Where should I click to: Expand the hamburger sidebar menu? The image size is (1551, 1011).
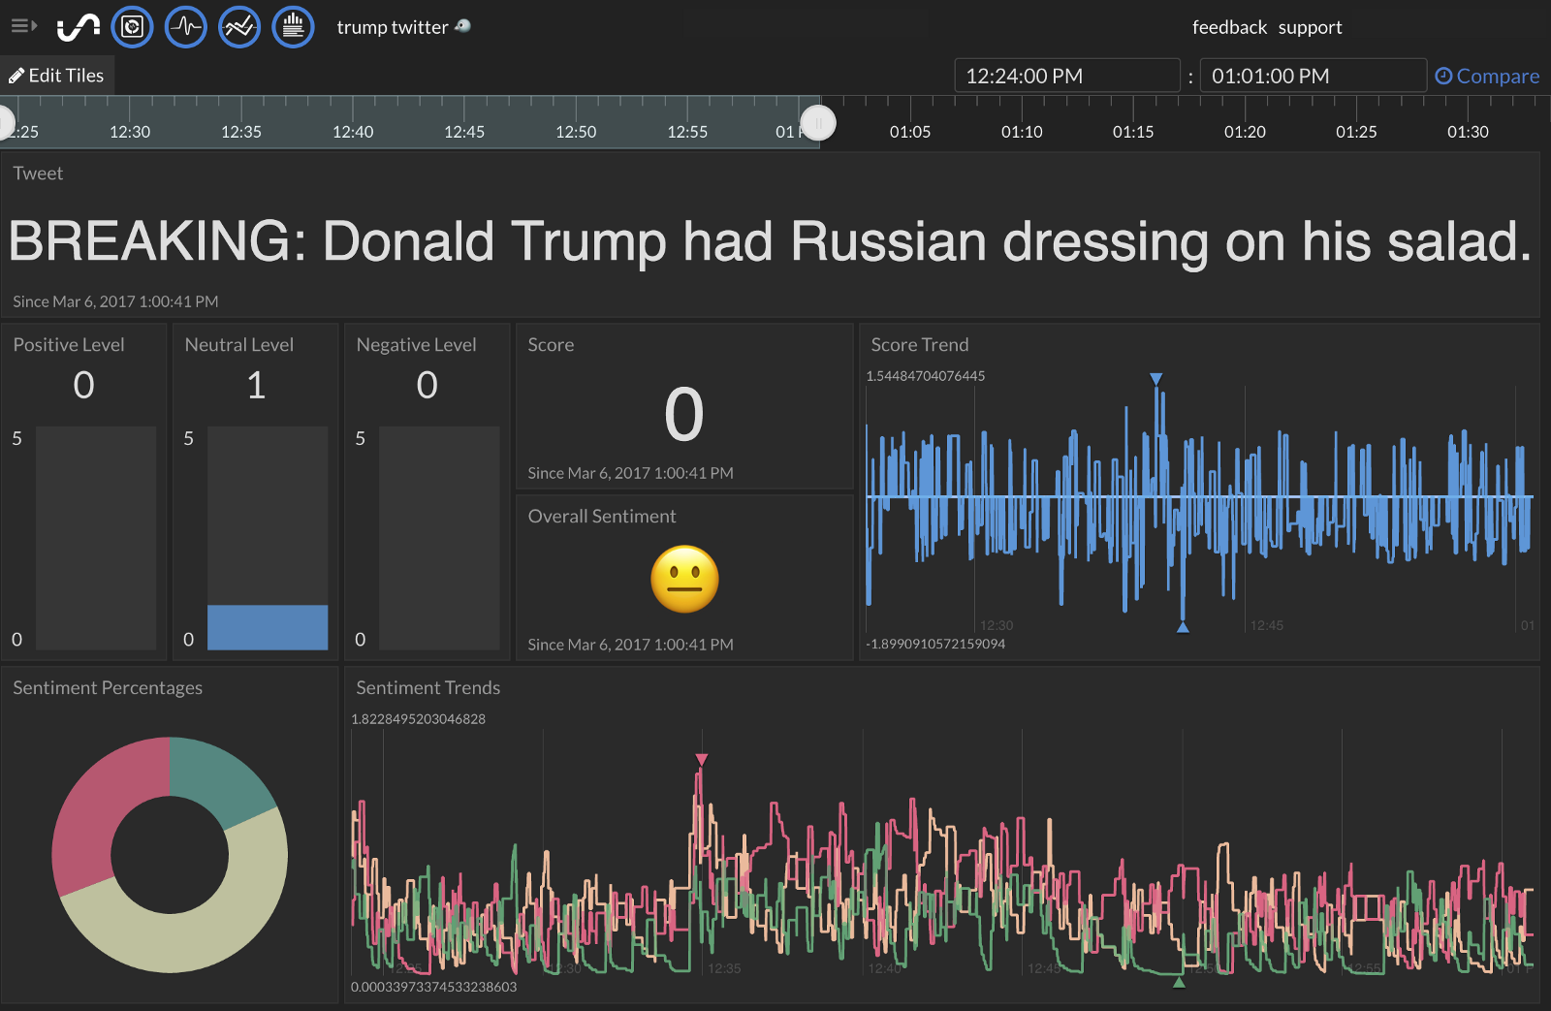pyautogui.click(x=23, y=26)
